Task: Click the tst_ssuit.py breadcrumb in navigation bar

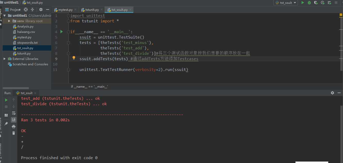Action: pyautogui.click(x=33, y=3)
